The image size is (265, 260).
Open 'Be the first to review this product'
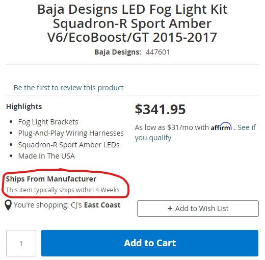[68, 88]
